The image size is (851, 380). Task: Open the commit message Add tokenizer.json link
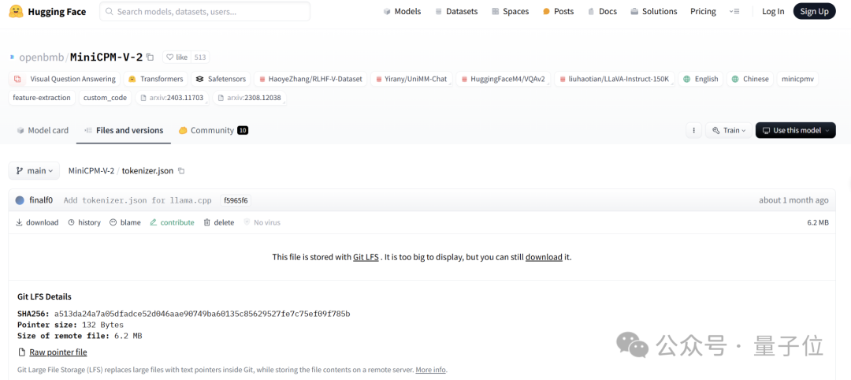(x=138, y=200)
